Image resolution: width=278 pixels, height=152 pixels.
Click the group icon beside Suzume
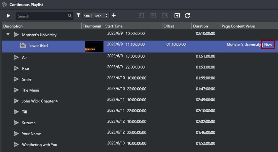(x=16, y=123)
